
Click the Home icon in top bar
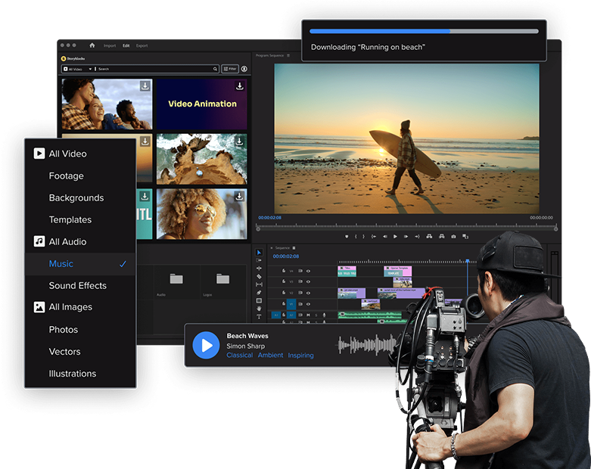(92, 45)
